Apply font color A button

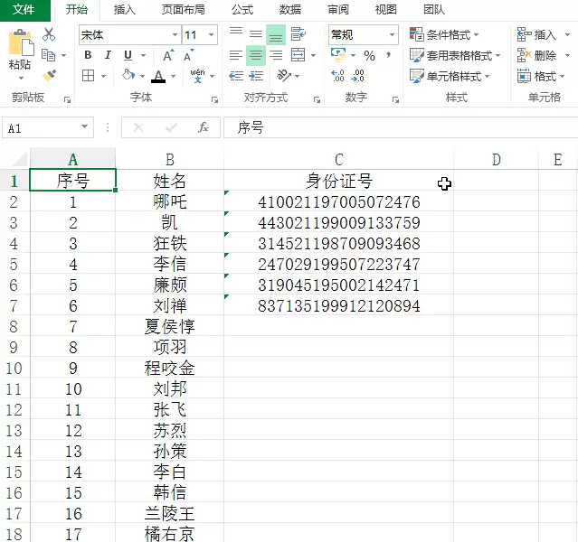tap(158, 76)
